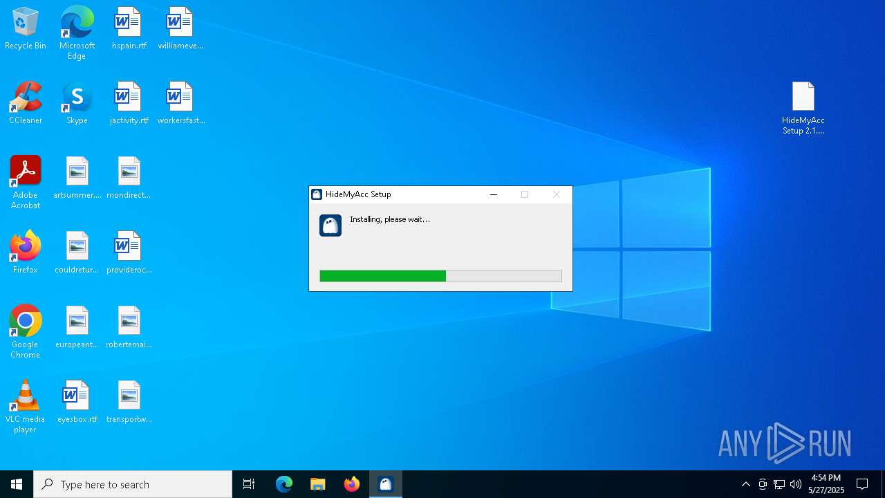Select the mondirect... image file icon

click(x=129, y=178)
